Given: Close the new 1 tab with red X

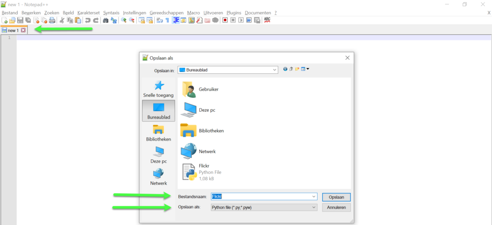Looking at the screenshot, I should coord(23,30).
